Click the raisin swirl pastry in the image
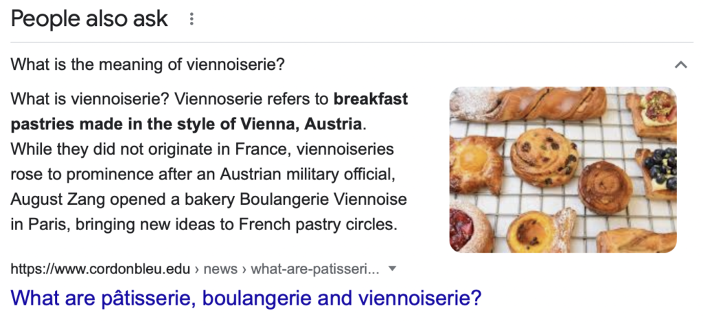Image resolution: width=703 pixels, height=326 pixels. (x=544, y=157)
